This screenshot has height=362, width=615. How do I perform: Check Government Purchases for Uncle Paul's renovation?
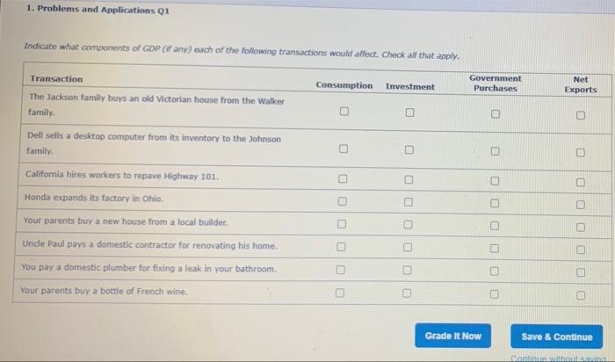[x=495, y=249]
